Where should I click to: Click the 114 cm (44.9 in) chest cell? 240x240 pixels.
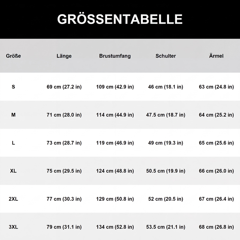click(115, 115)
